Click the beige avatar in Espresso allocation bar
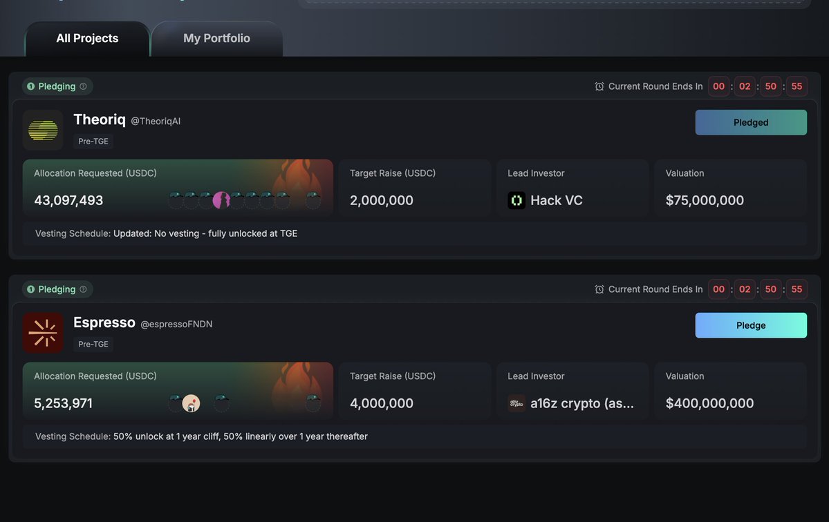Viewport: 829px width, 522px height. coord(191,403)
